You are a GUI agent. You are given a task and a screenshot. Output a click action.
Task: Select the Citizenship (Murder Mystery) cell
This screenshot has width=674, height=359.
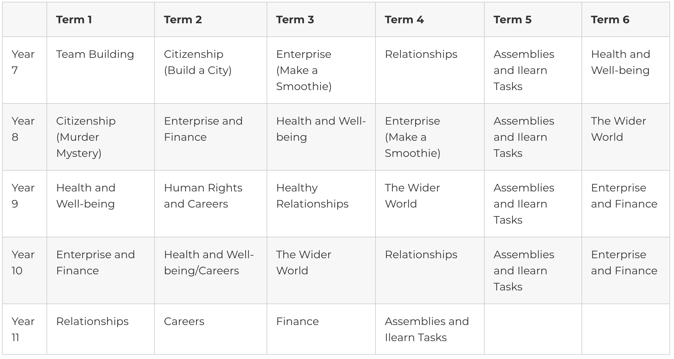86,137
